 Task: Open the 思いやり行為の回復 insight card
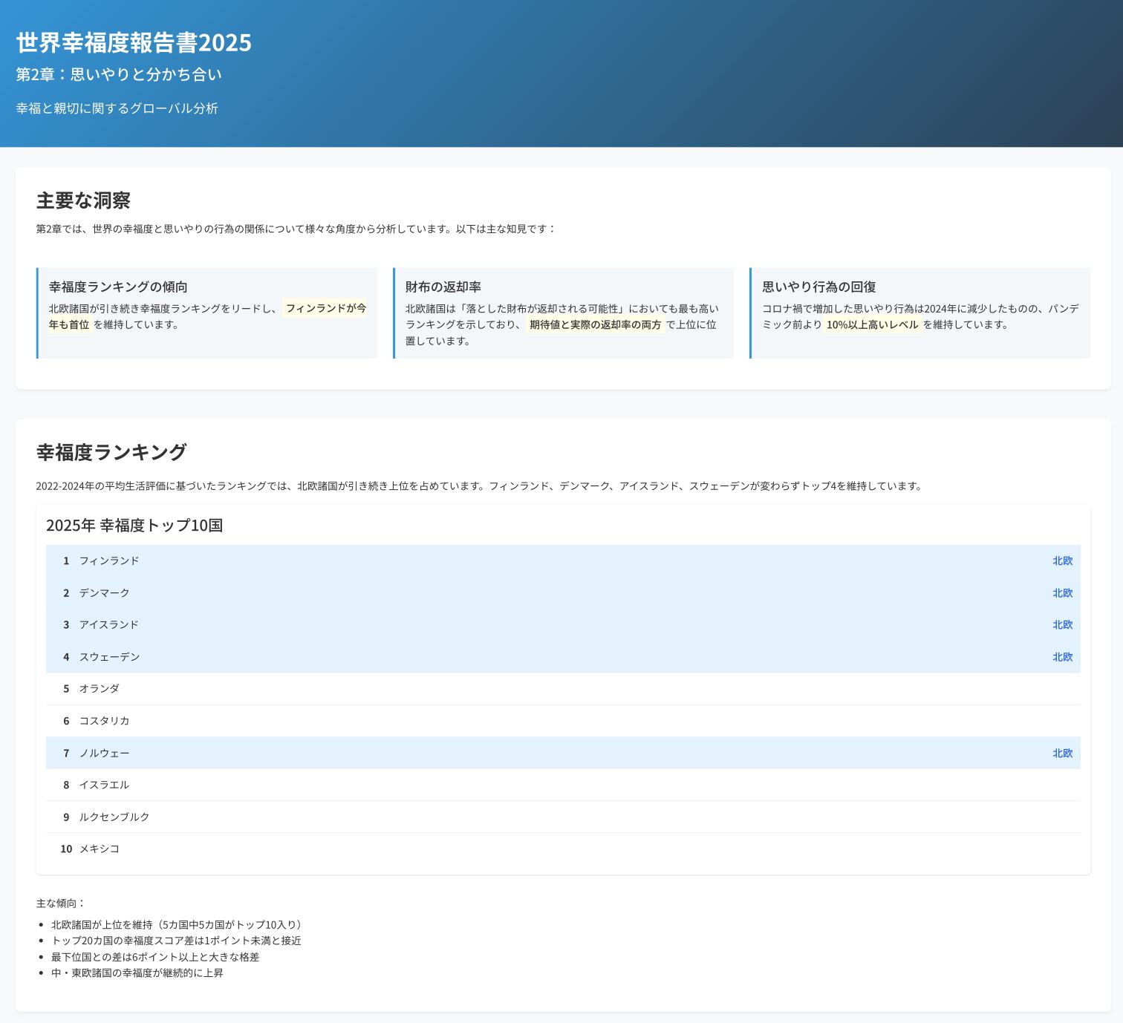click(919, 313)
